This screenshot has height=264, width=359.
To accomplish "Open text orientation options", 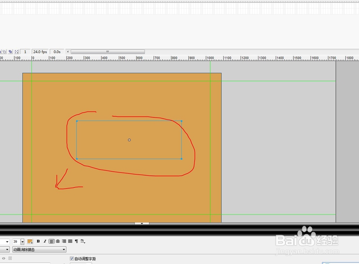I will point(83,241).
